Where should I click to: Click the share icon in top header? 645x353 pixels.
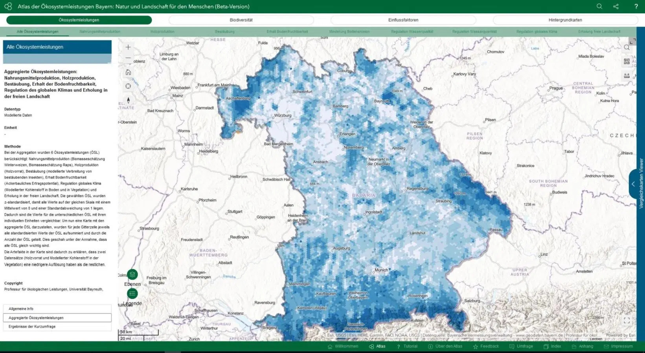coord(616,6)
